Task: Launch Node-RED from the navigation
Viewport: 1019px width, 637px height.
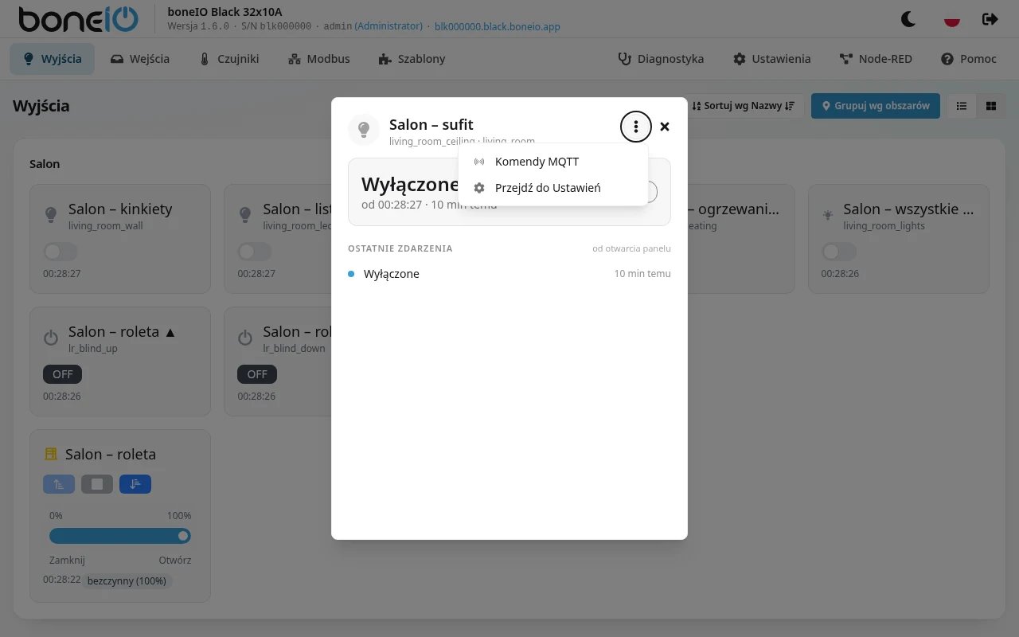Action: (876, 59)
